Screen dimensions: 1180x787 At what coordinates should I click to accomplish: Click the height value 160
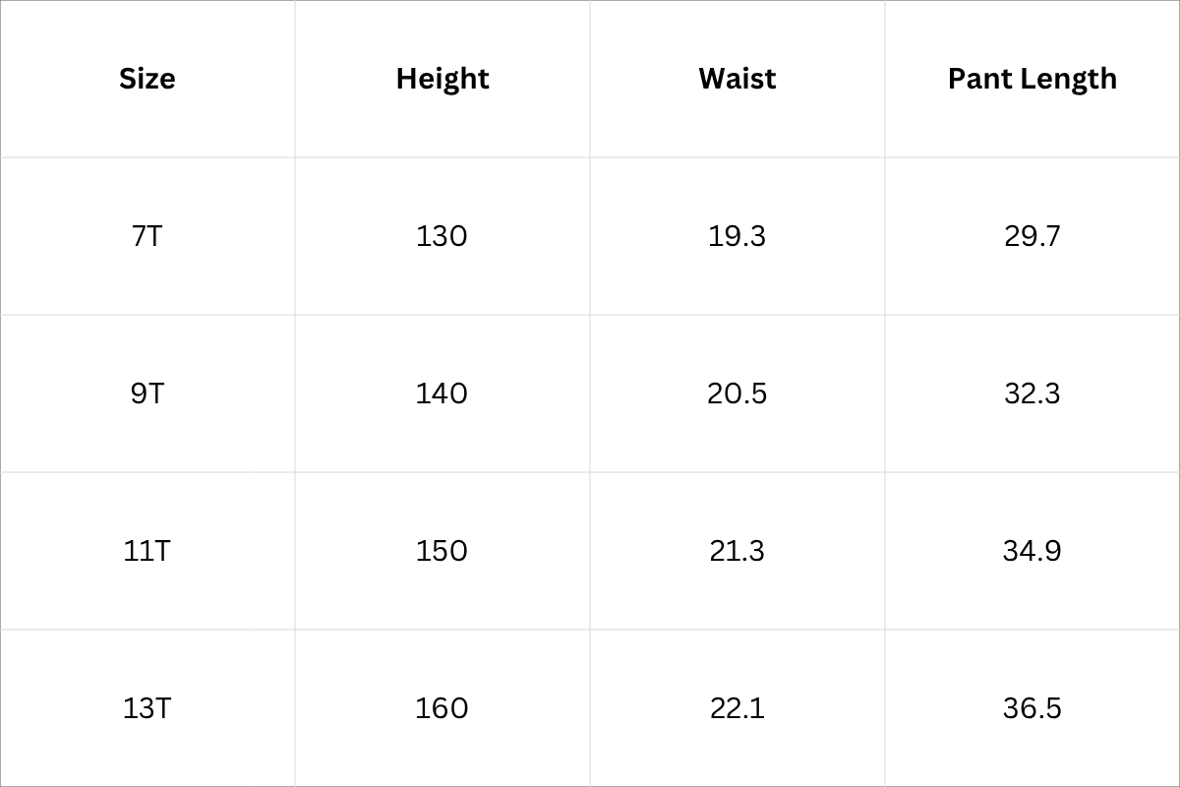442,708
